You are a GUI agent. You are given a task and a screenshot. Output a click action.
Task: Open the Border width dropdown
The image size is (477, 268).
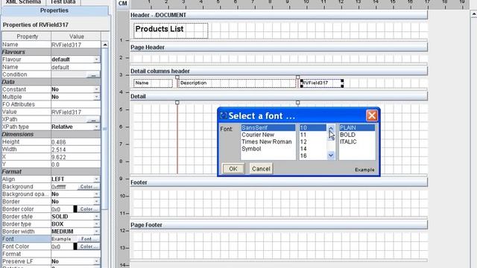tap(96, 232)
